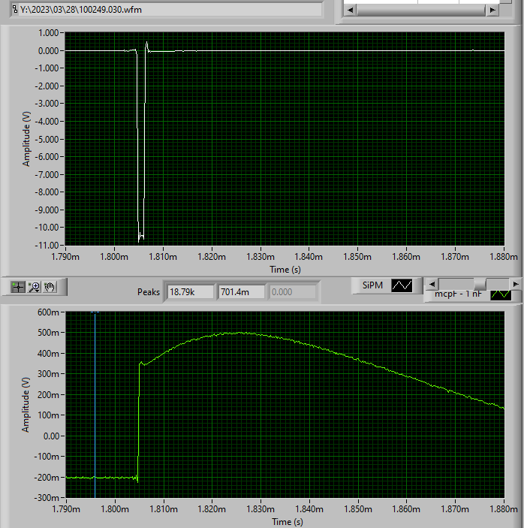Click the plot legend scrollbar thumb

[x=479, y=283]
